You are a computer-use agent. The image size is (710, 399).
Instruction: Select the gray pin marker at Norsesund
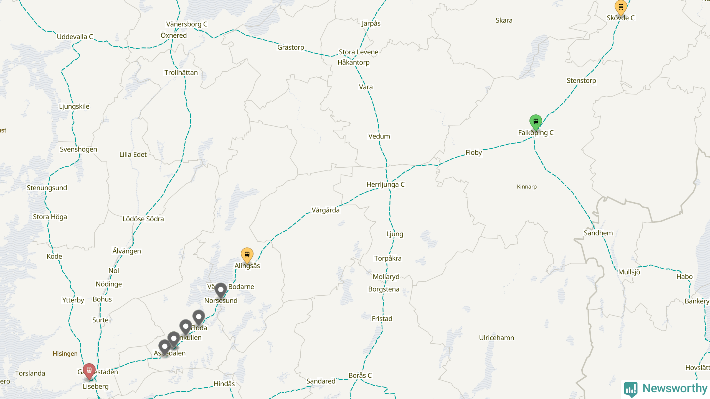[221, 291]
